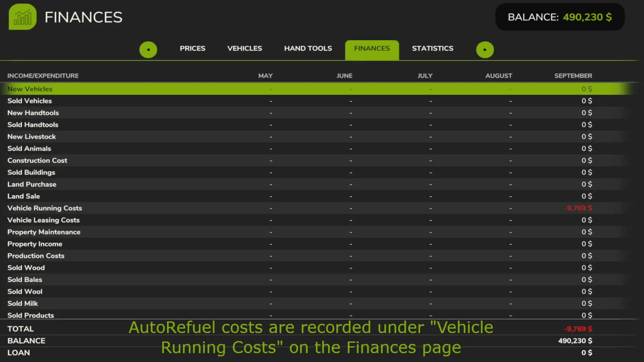644x362 pixels.
Task: Click the right arrow to browse next menu
Action: (485, 49)
